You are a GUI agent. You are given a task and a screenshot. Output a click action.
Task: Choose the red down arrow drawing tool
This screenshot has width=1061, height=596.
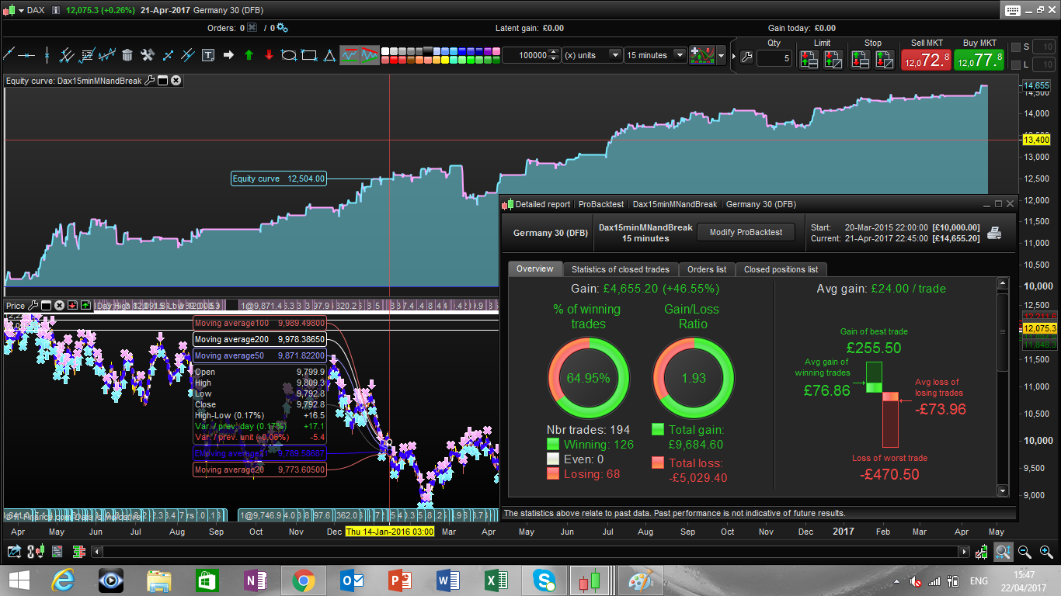(269, 55)
